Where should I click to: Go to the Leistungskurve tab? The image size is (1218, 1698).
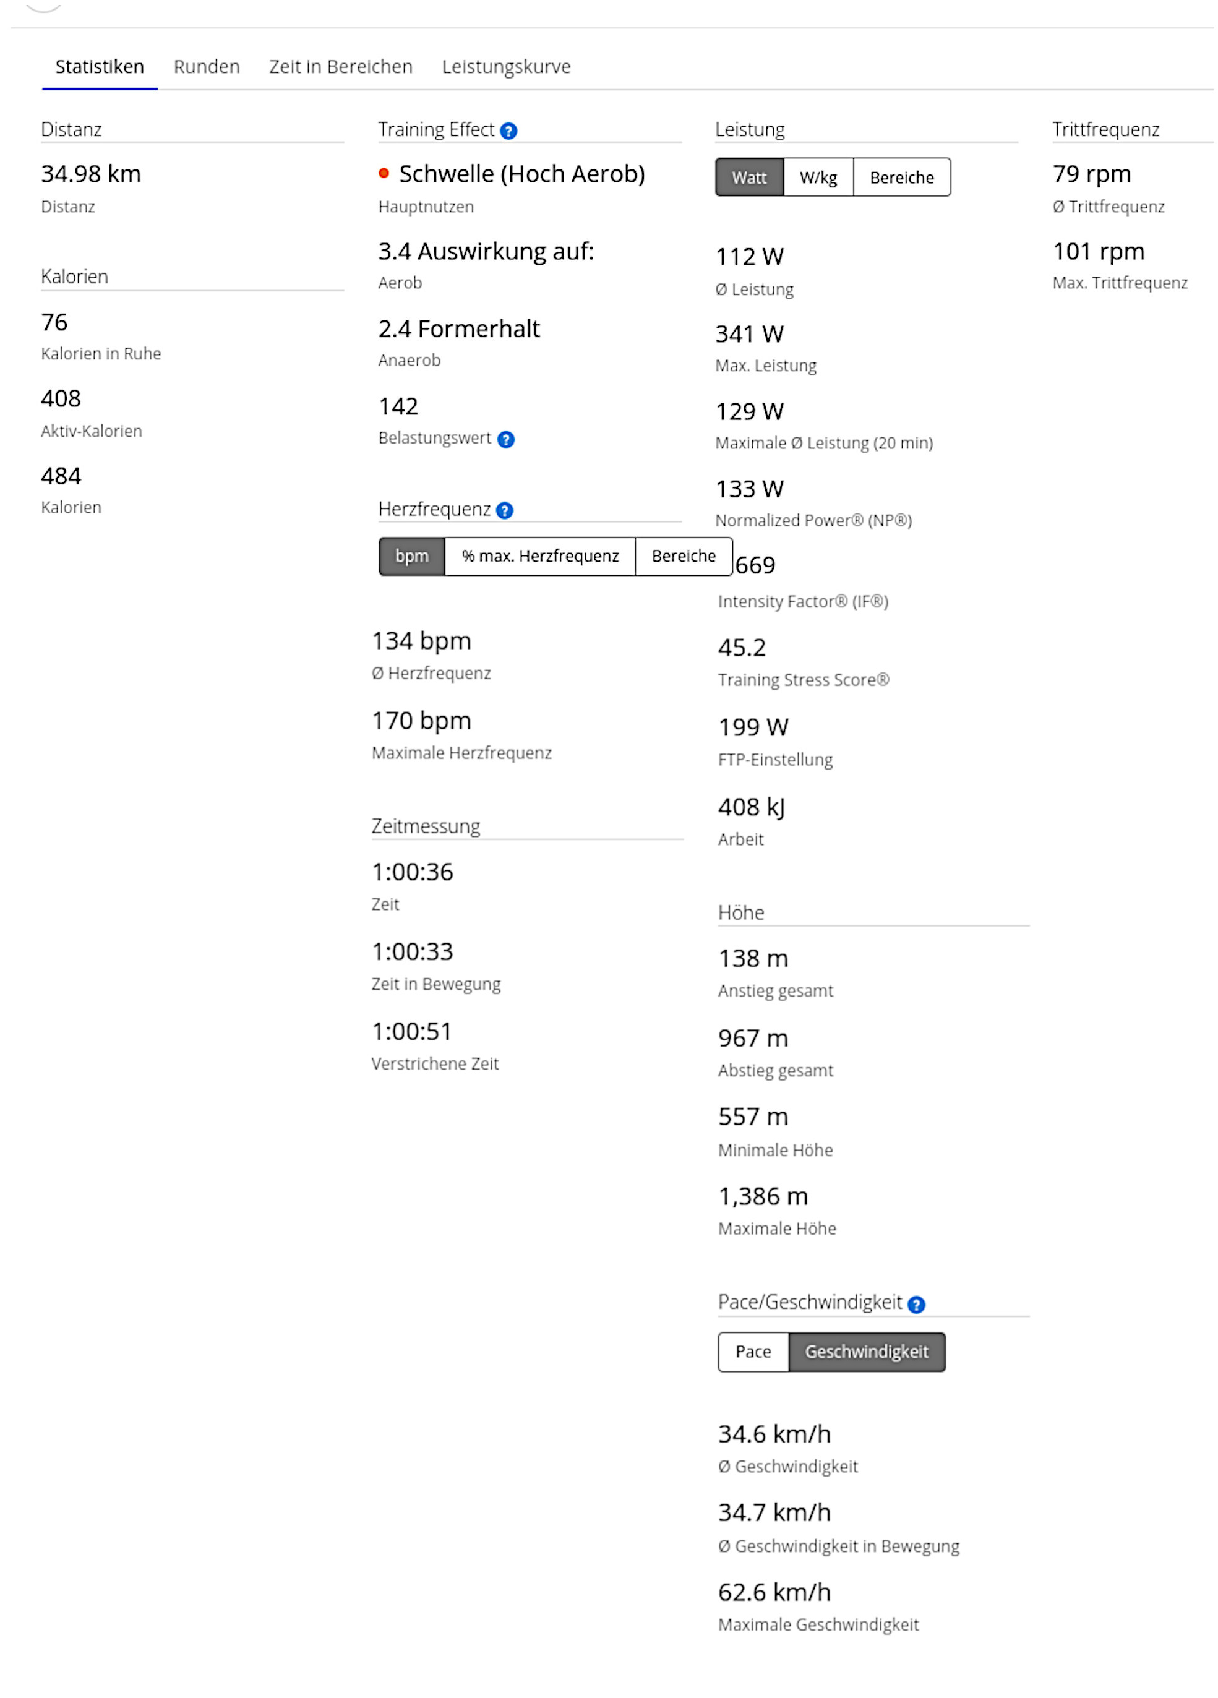pyautogui.click(x=506, y=67)
